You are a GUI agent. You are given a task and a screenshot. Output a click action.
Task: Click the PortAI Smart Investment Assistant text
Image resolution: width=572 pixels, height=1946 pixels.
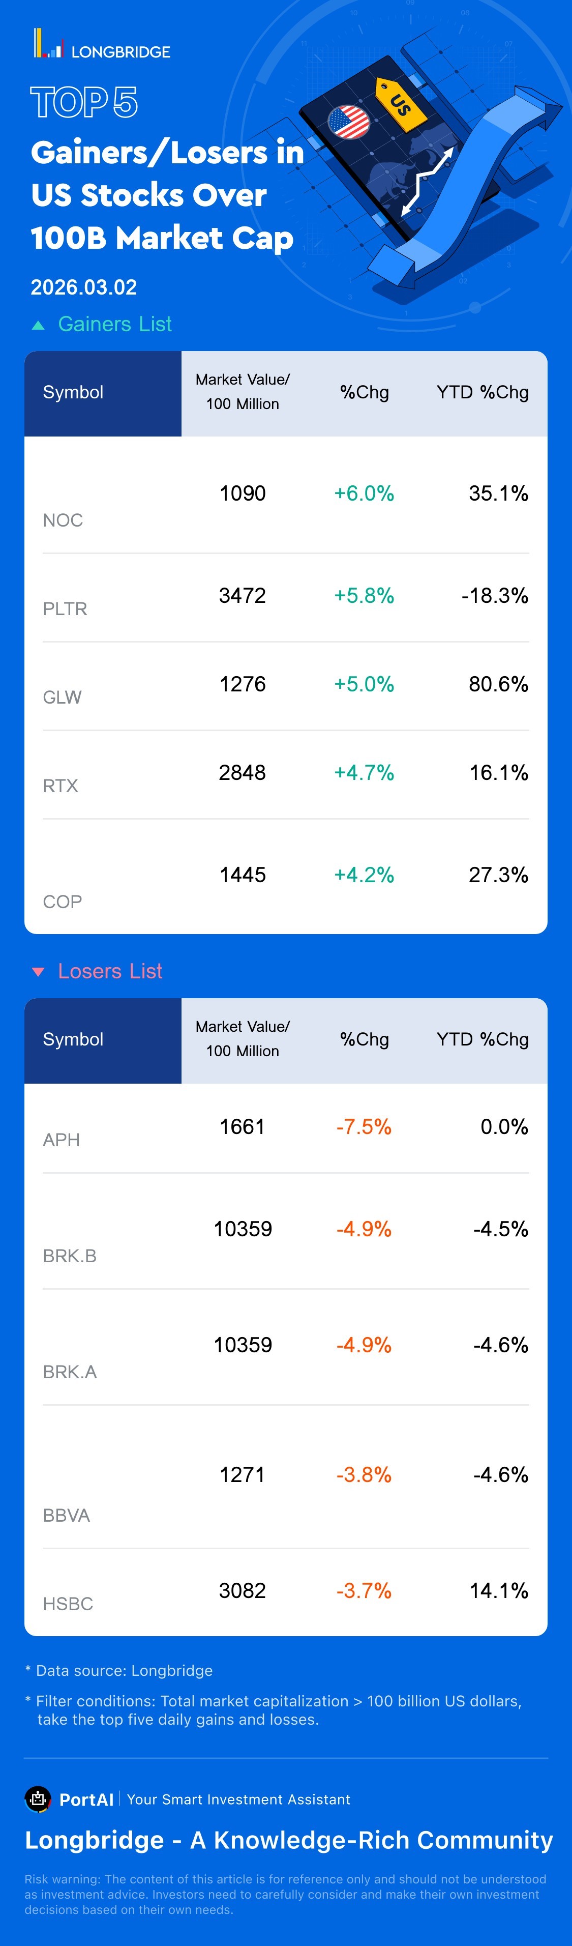[238, 1799]
